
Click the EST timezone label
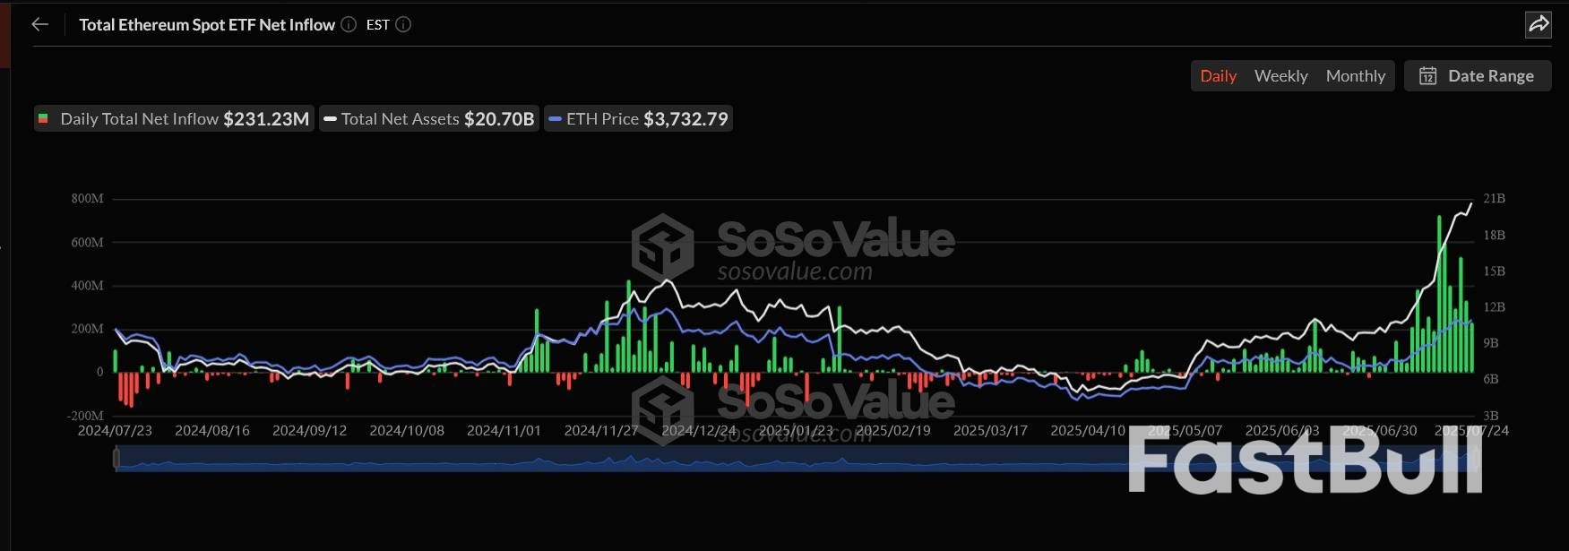tap(377, 24)
